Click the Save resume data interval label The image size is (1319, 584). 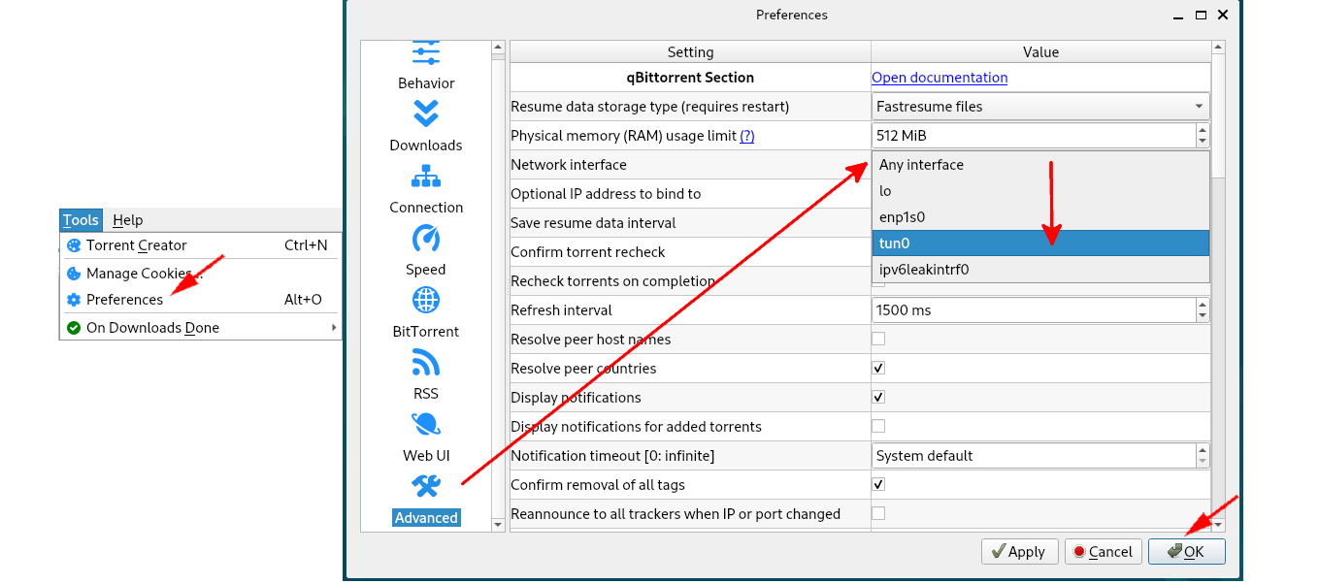click(593, 223)
